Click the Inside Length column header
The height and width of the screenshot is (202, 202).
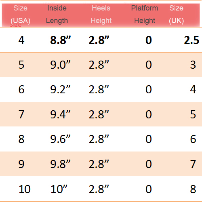(x=57, y=14)
